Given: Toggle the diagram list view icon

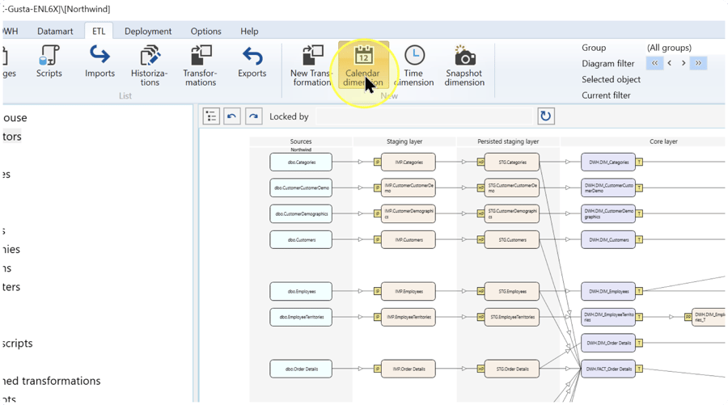Looking at the screenshot, I should pyautogui.click(x=211, y=116).
